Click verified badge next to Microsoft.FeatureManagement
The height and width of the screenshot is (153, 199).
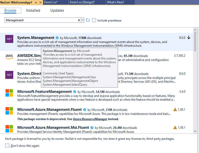click(x=74, y=92)
